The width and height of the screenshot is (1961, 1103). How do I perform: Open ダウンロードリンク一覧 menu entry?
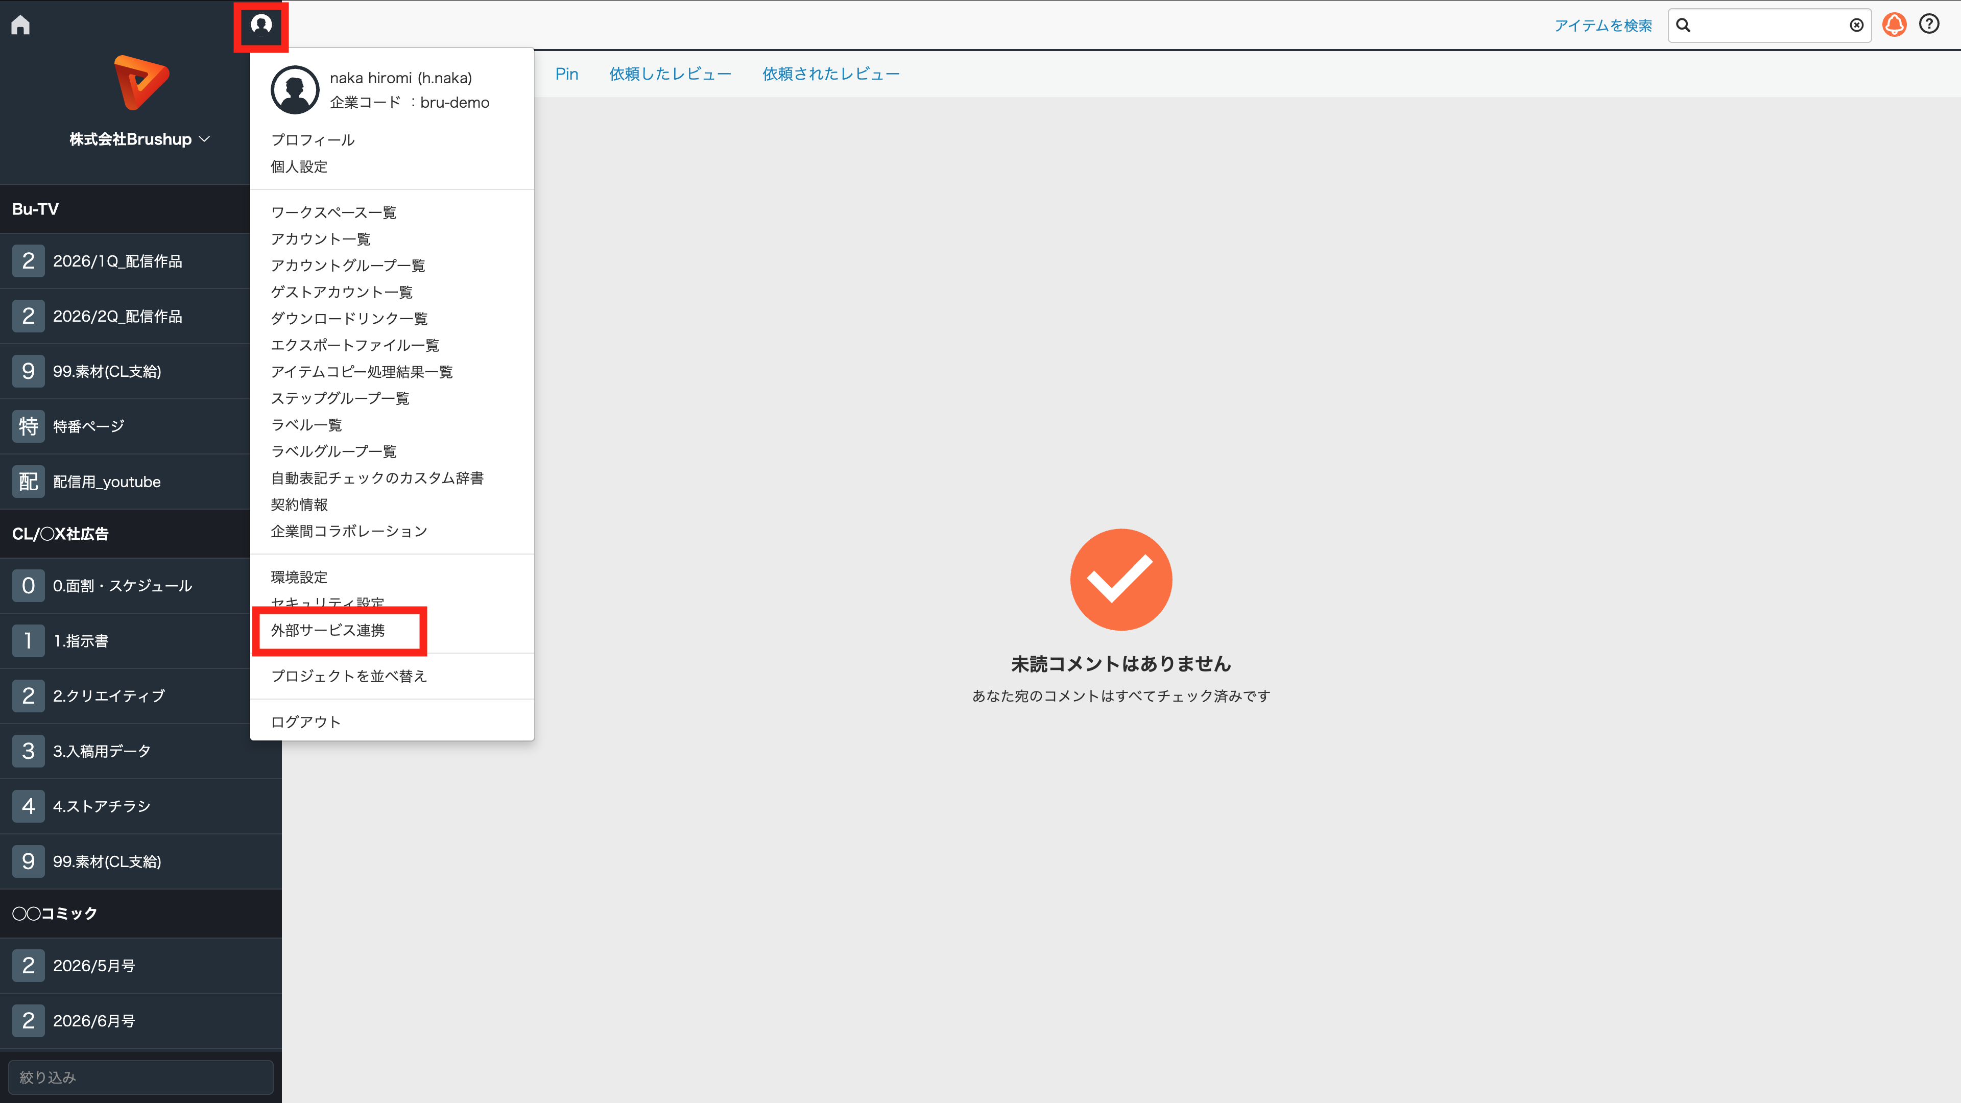(349, 319)
